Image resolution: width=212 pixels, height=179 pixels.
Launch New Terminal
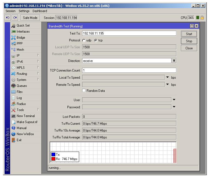25,116
